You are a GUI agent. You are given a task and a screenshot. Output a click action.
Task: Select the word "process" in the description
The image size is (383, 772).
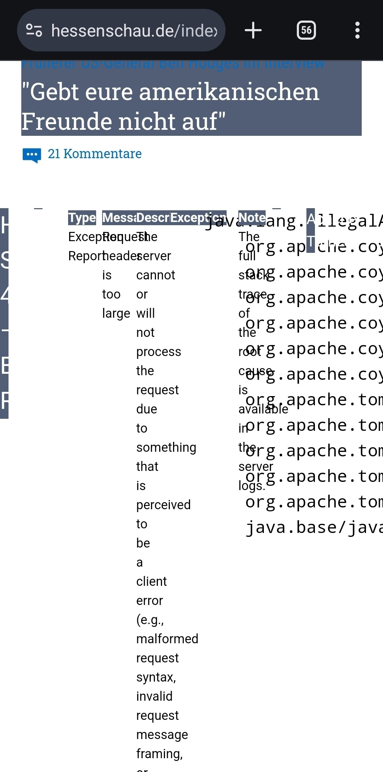(x=159, y=352)
